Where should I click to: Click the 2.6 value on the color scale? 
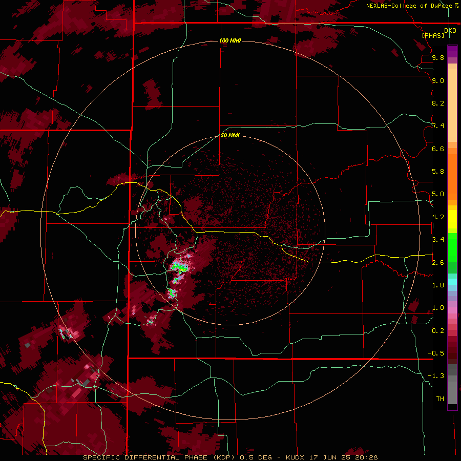(438, 262)
